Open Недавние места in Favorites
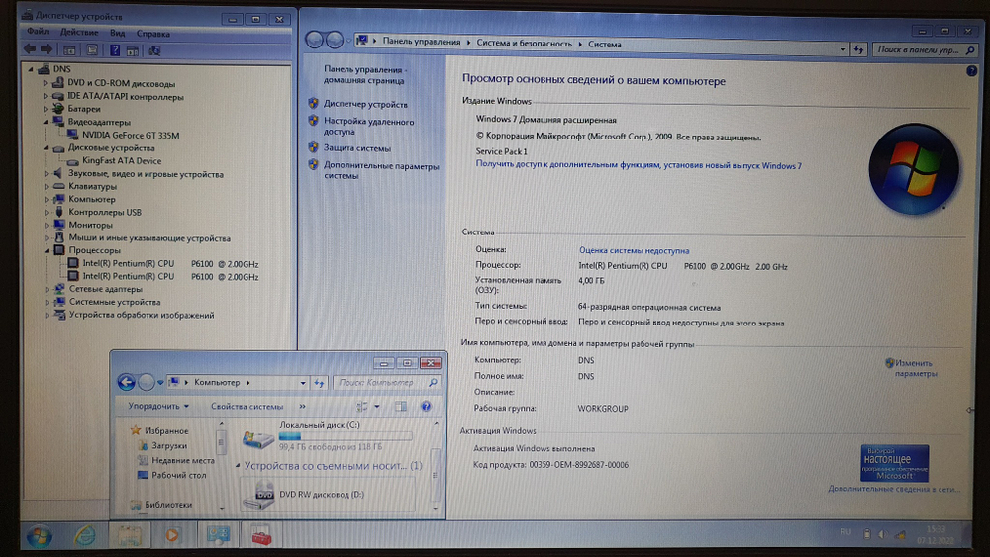The height and width of the screenshot is (557, 990). coord(183,460)
